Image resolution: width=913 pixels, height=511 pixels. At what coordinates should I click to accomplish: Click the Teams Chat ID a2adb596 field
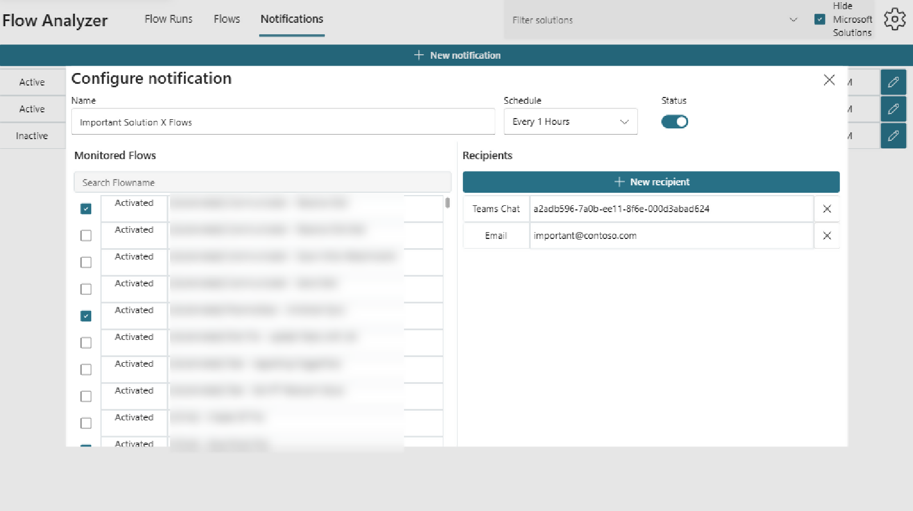coord(672,209)
